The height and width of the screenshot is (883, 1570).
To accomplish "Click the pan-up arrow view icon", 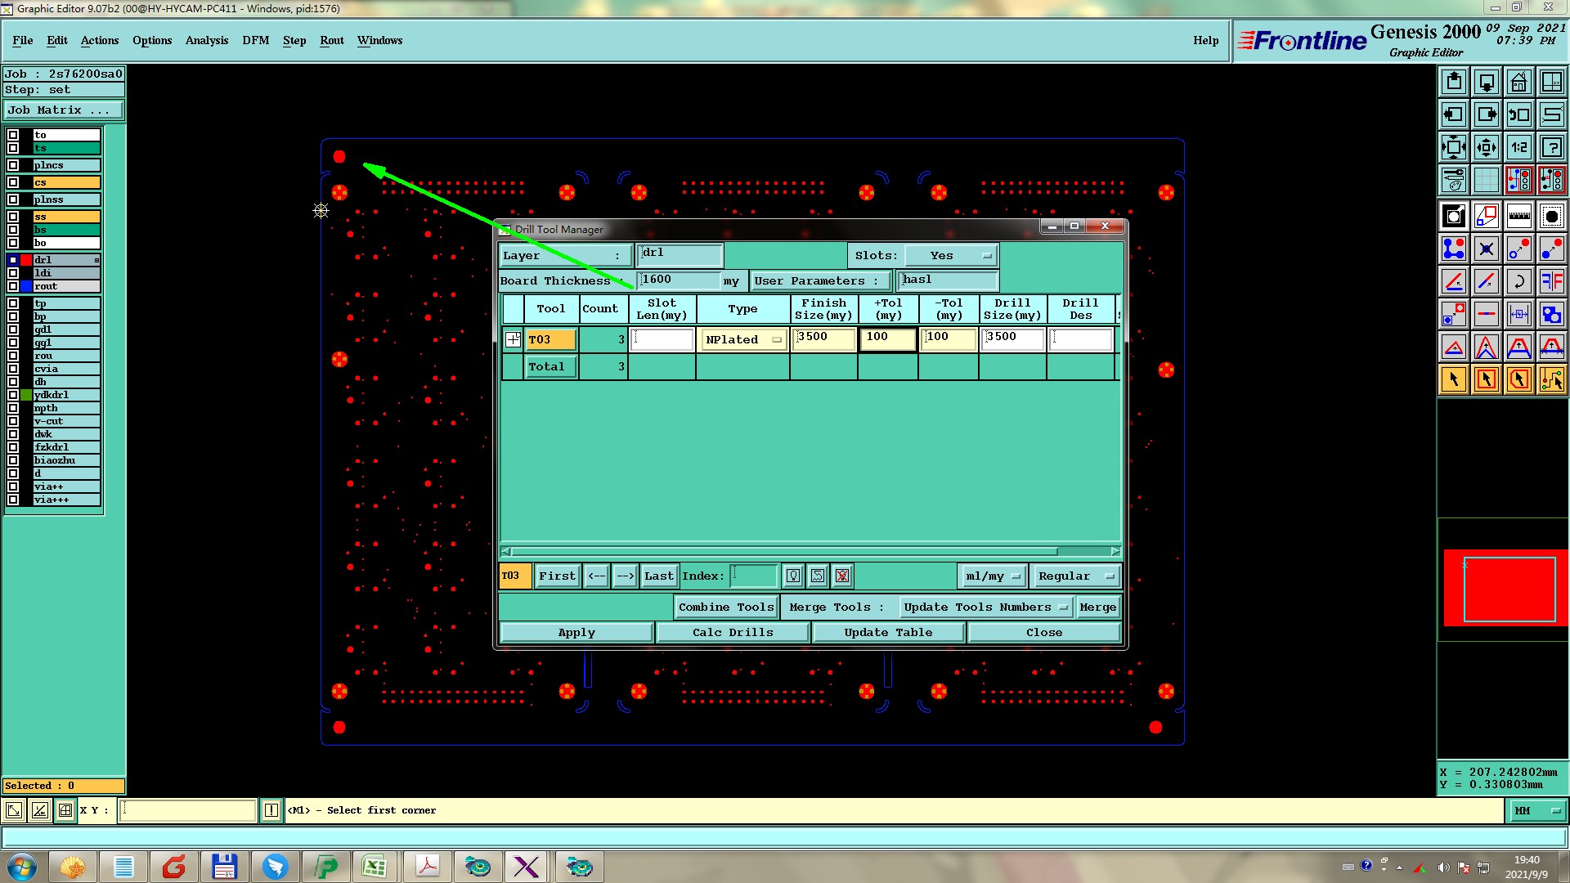I will coord(1454,82).
